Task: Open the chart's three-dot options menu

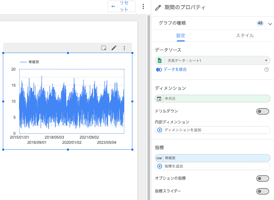Action: coord(124,48)
